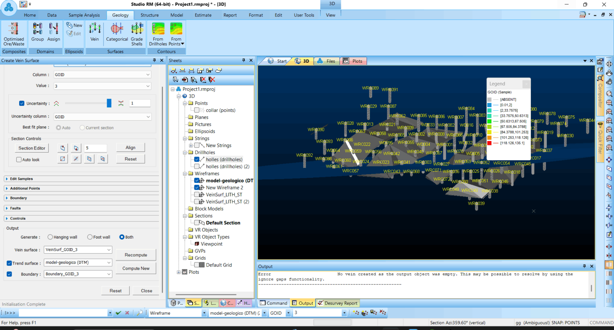Cancel command with red cross icon

coord(127,313)
